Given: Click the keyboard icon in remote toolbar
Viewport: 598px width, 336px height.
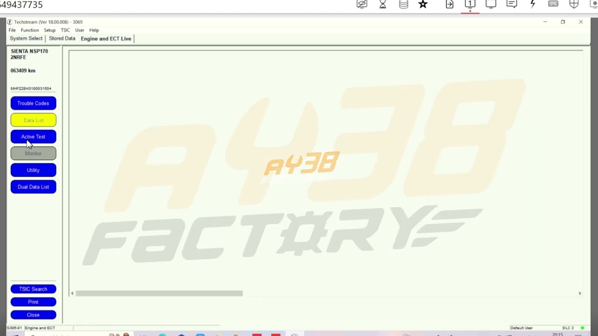Looking at the screenshot, I should click(553, 4).
